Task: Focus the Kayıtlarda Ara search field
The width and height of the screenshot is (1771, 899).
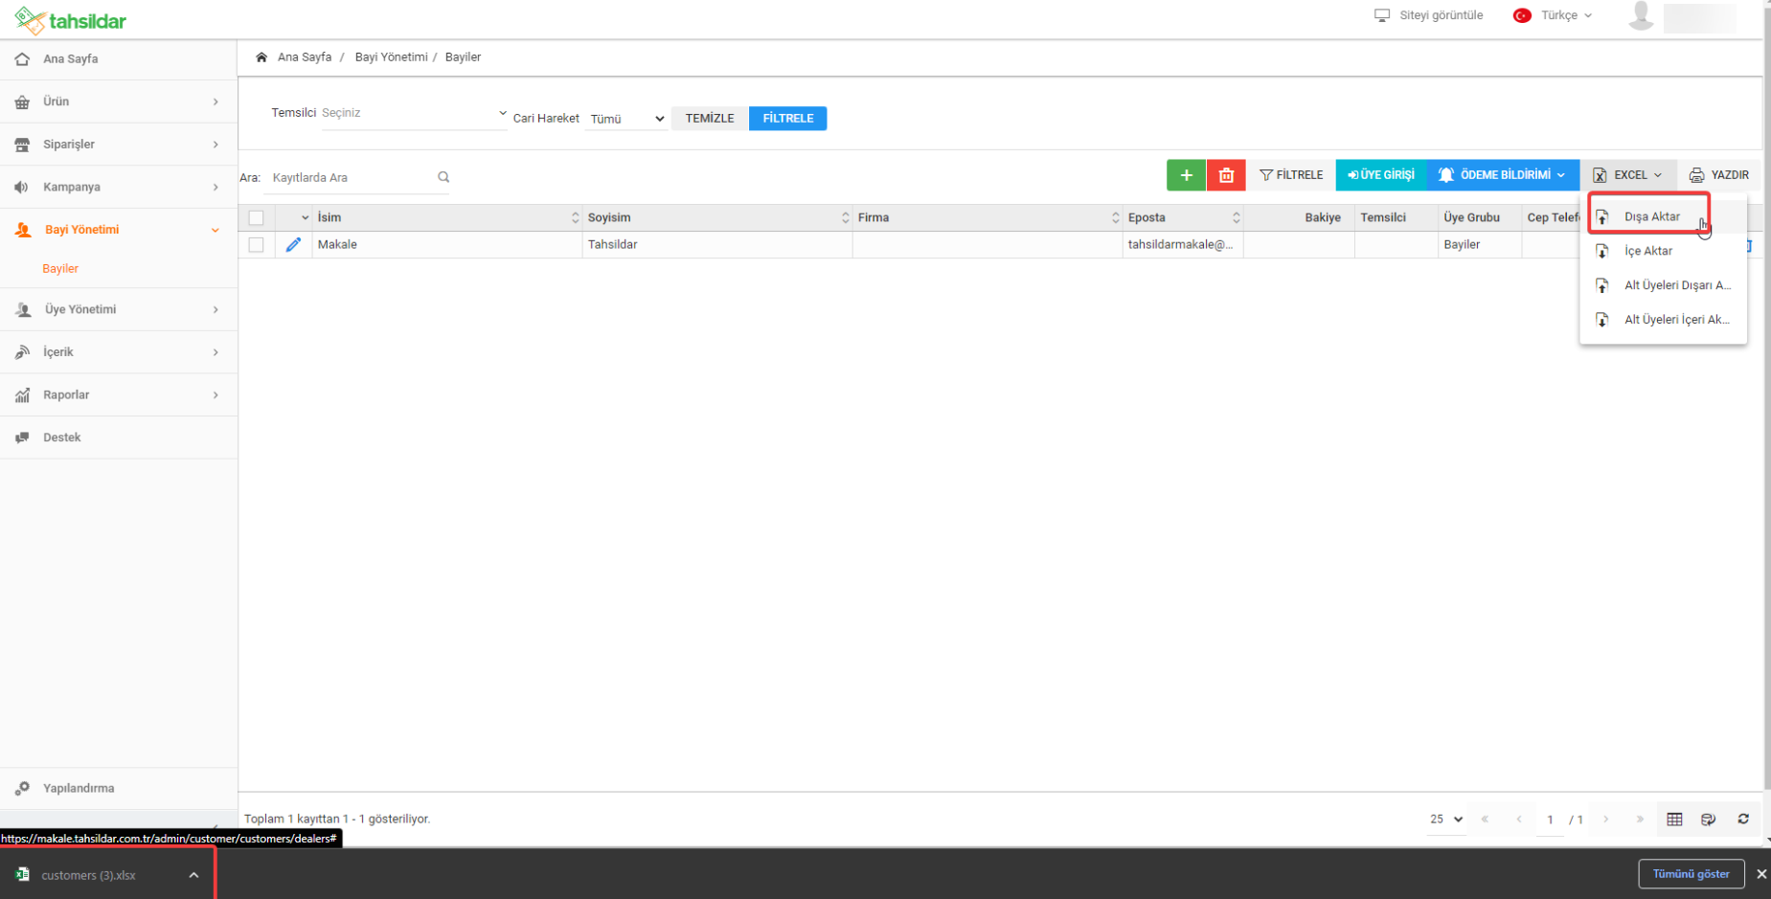Action: coord(350,177)
